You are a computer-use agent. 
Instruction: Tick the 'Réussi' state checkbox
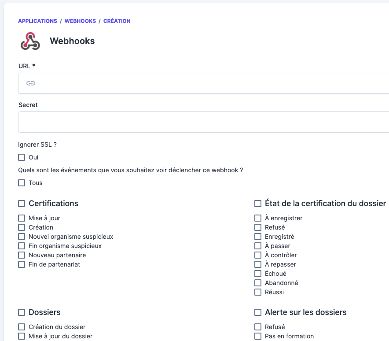point(258,292)
